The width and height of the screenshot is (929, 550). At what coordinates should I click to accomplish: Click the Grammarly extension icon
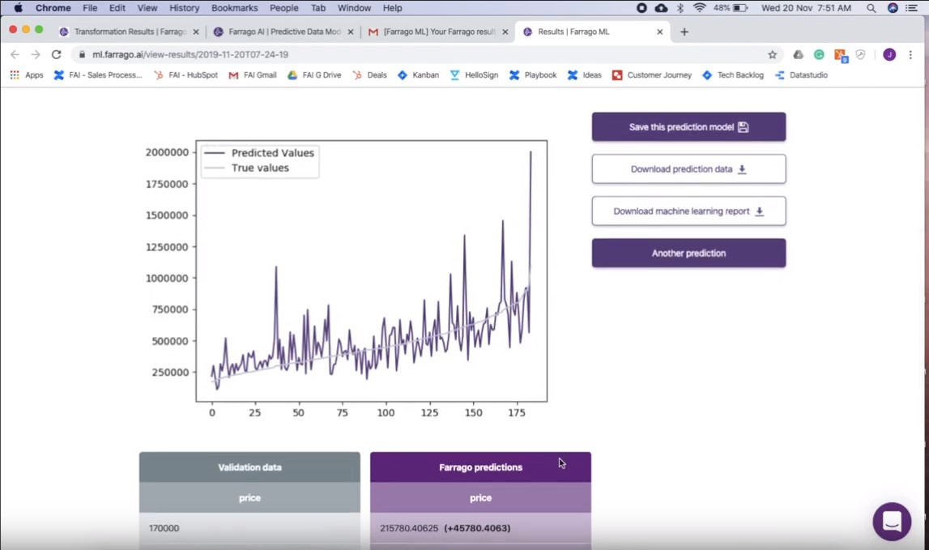tap(819, 54)
